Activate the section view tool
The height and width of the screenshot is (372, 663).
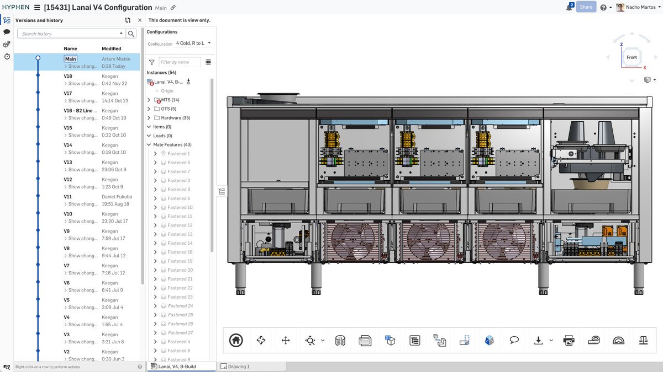point(339,340)
